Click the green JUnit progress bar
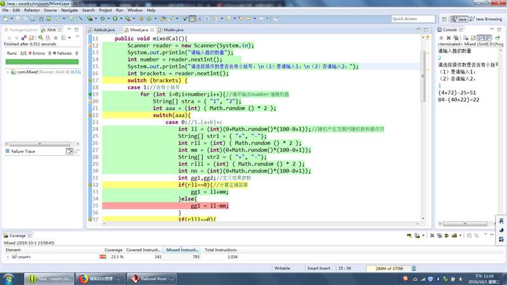The image size is (507, 285). coord(42,61)
